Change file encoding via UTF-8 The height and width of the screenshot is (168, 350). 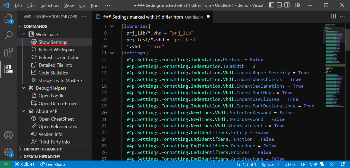pyautogui.click(x=290, y=164)
